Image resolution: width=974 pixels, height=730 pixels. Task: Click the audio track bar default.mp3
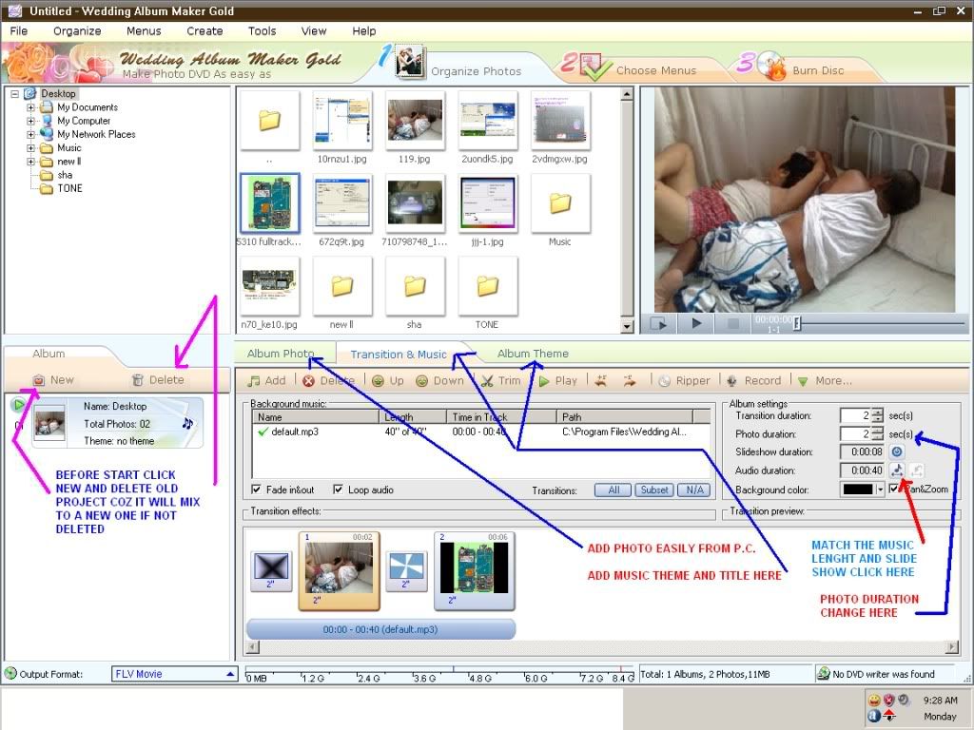click(x=380, y=629)
